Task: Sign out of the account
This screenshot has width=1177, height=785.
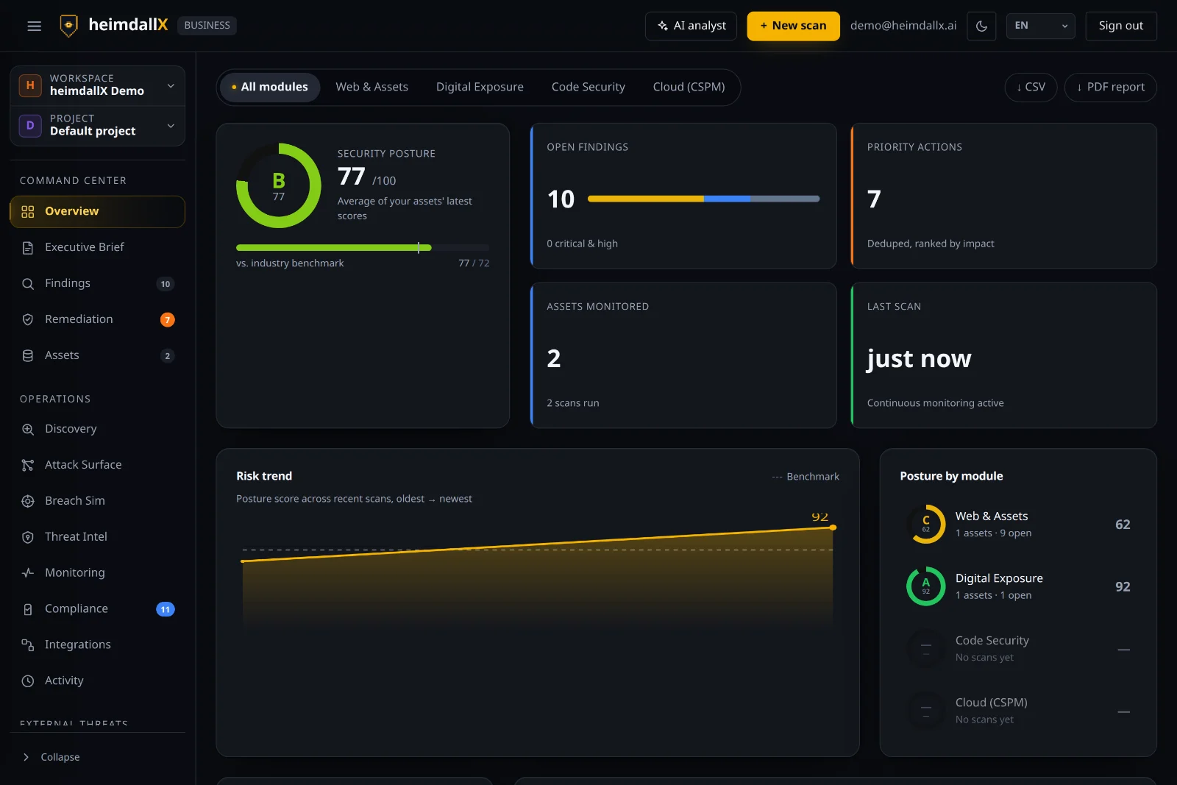Action: (1120, 26)
